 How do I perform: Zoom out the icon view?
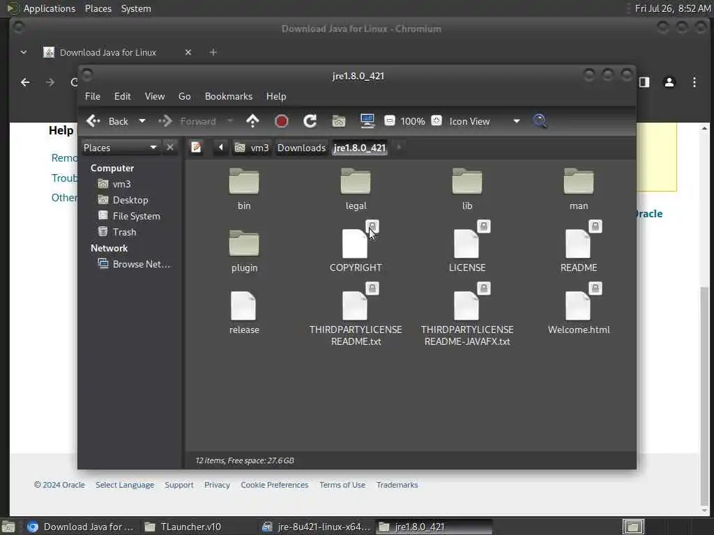coord(389,121)
